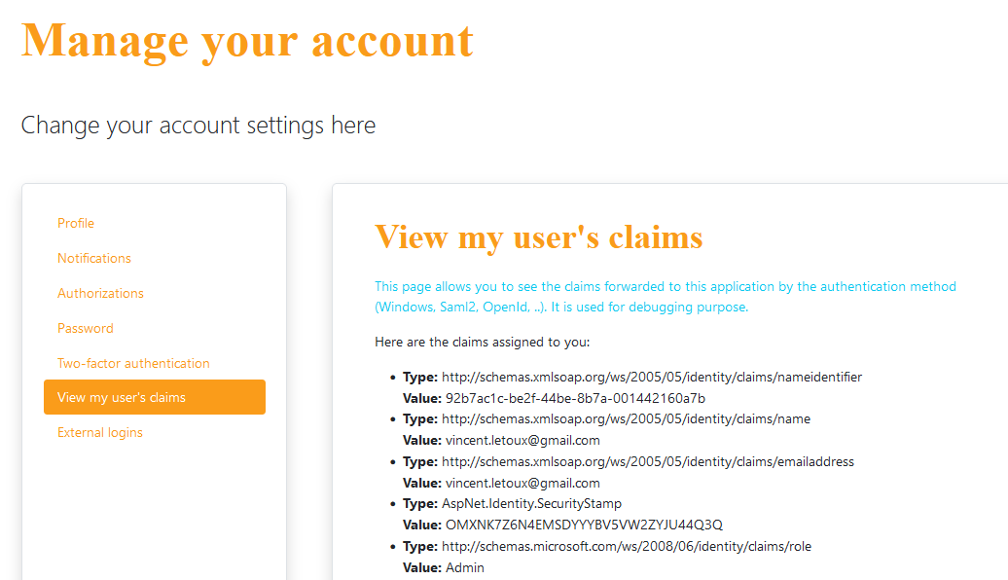This screenshot has width=1008, height=580.
Task: Click the nameidentifier GUID value
Action: (575, 398)
